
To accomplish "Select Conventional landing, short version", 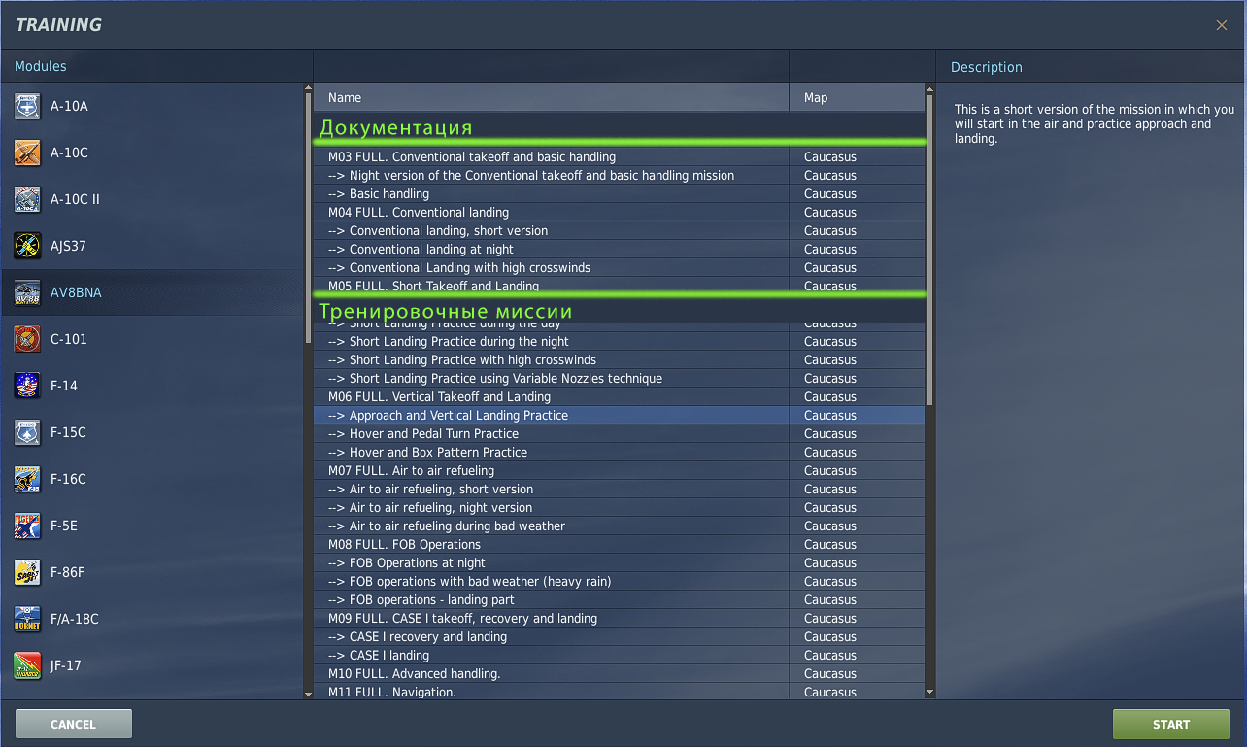I will 620,230.
